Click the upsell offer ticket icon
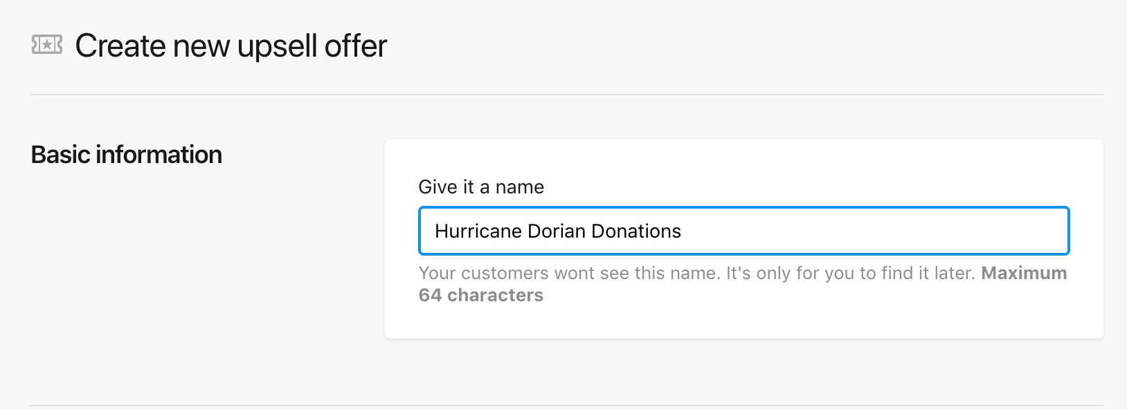This screenshot has width=1127, height=409. tap(47, 46)
